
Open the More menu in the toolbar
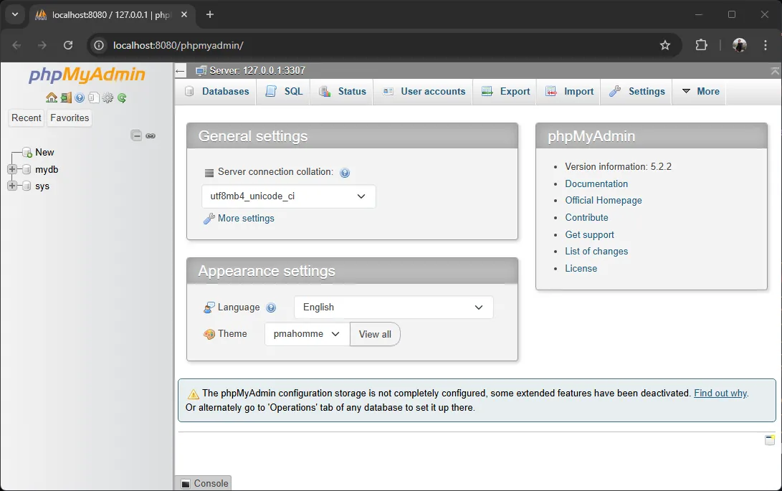click(x=699, y=91)
